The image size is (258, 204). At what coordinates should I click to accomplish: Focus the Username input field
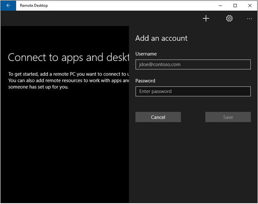tap(193, 64)
